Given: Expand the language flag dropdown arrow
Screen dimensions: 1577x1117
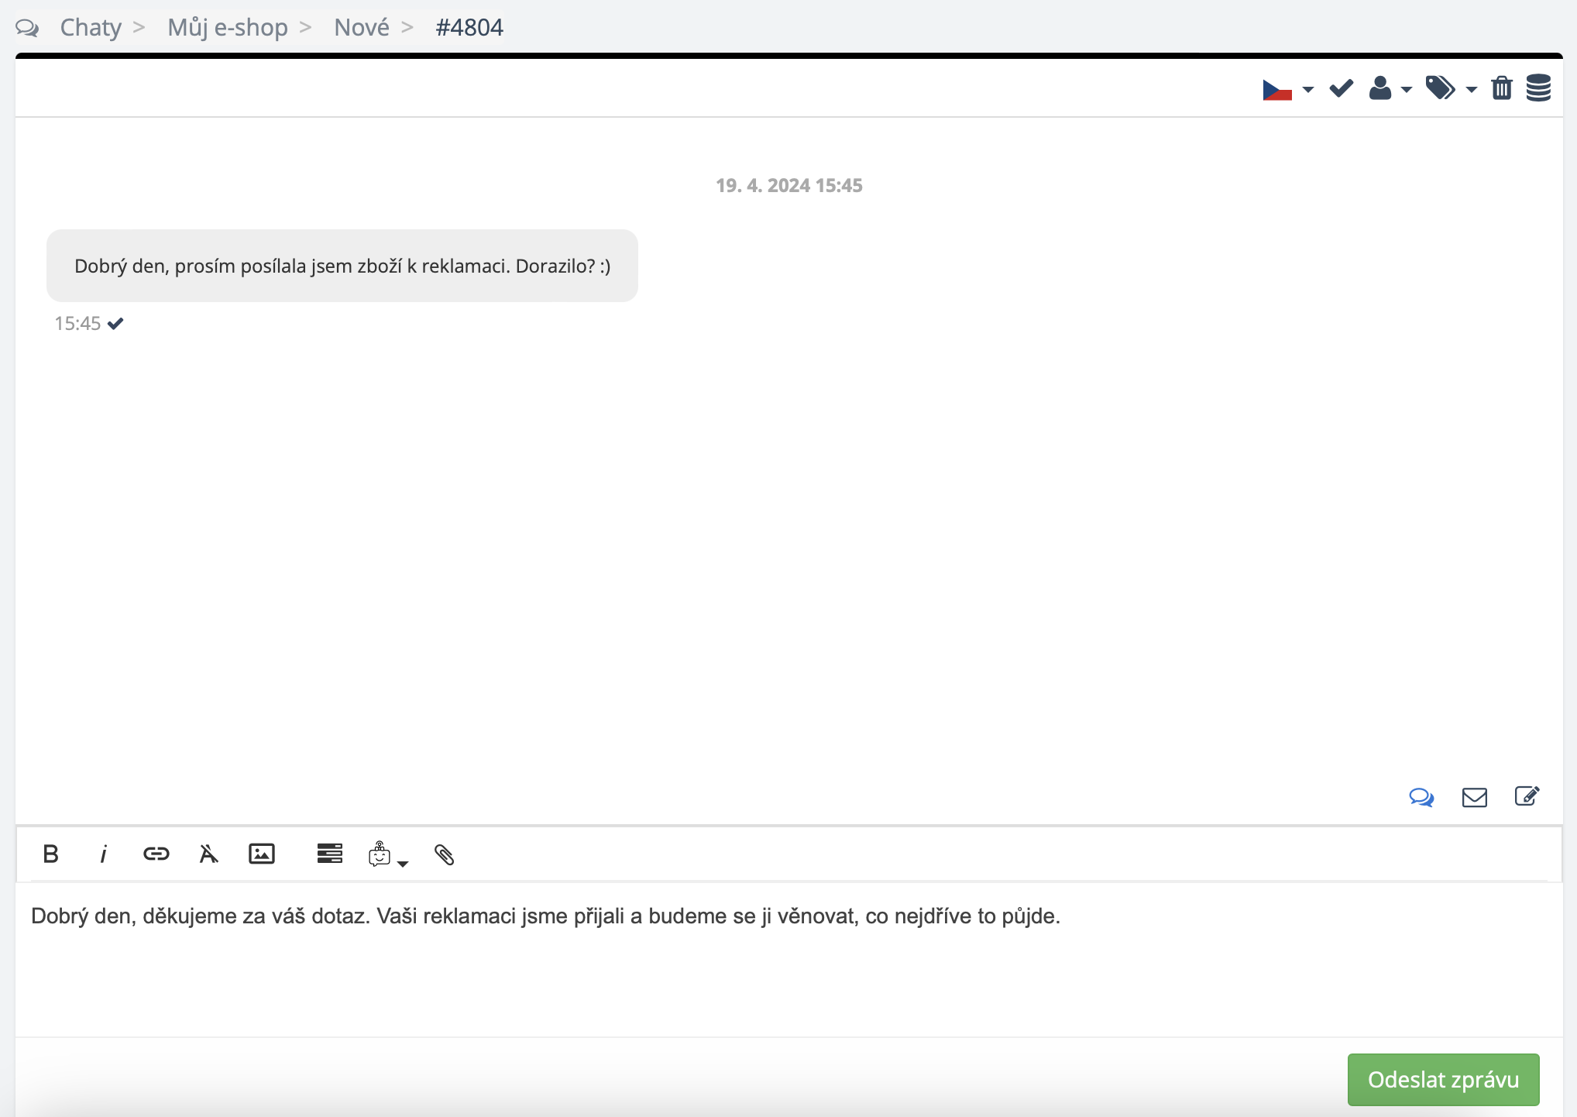Looking at the screenshot, I should point(1308,90).
